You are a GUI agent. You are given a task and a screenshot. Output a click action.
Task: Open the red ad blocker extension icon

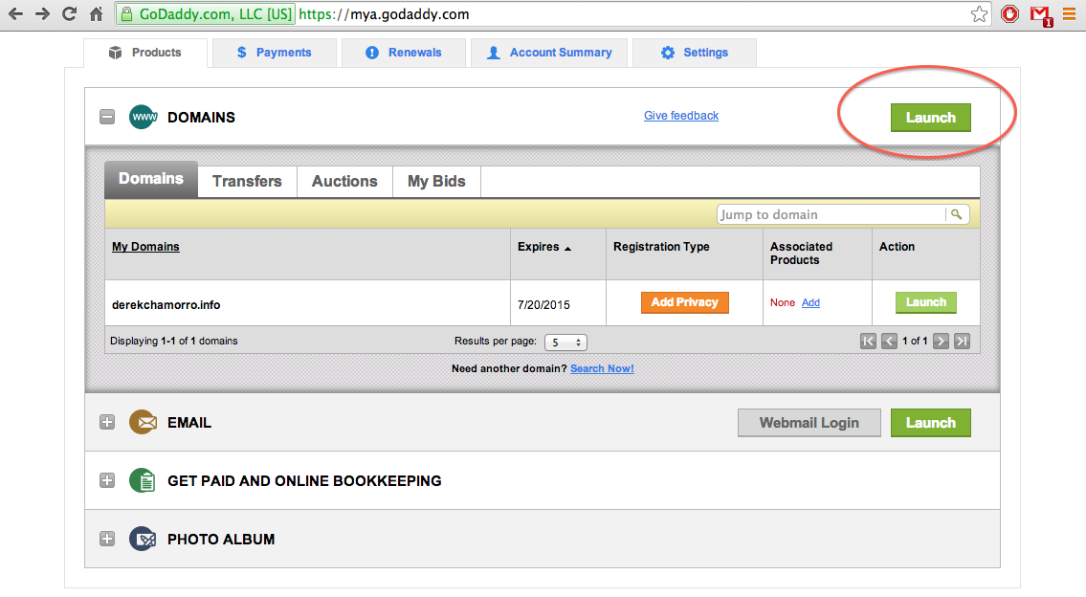click(x=1009, y=13)
